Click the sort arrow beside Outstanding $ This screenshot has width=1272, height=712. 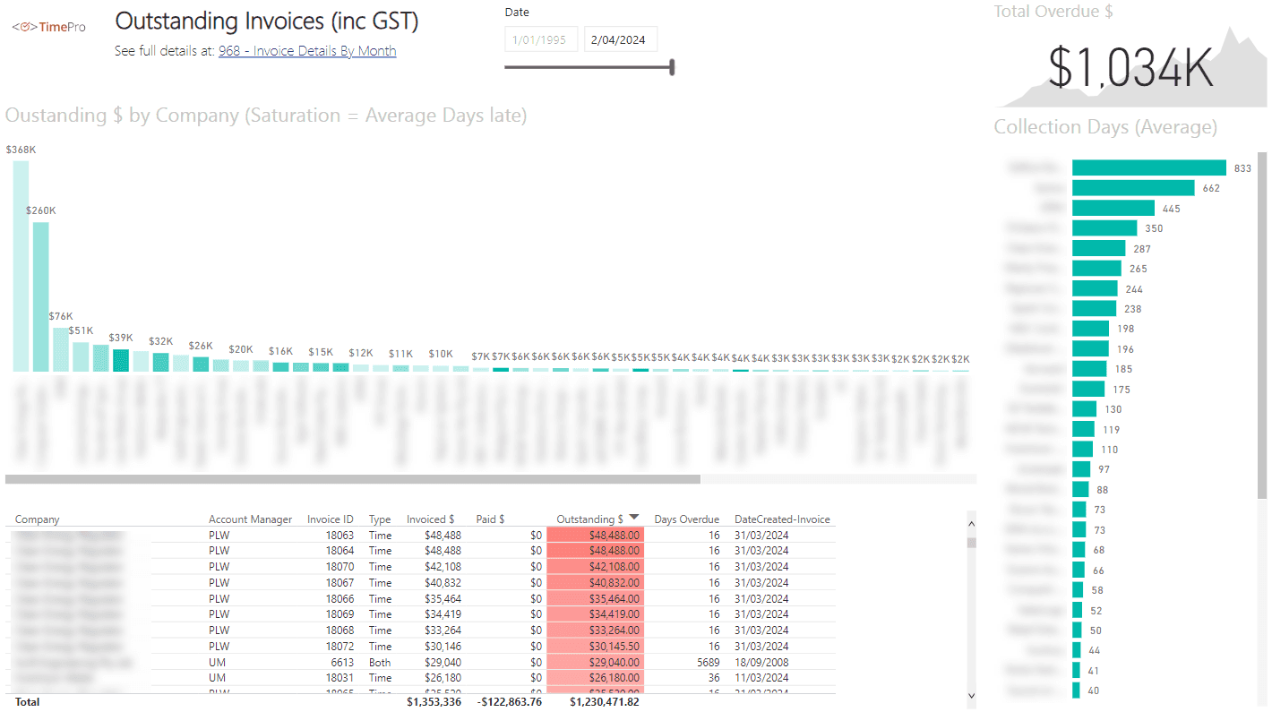click(634, 518)
